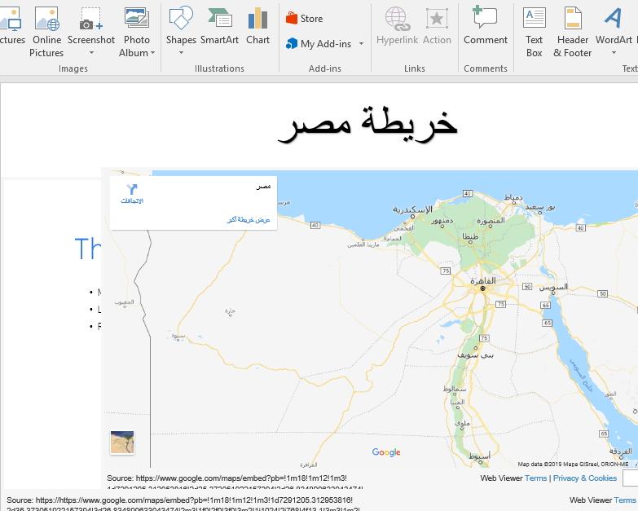The height and width of the screenshot is (511, 638).
Task: Click the Damanhur label on map
Action: 442,221
